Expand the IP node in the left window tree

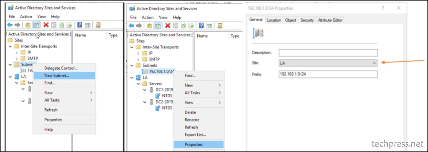[17, 52]
